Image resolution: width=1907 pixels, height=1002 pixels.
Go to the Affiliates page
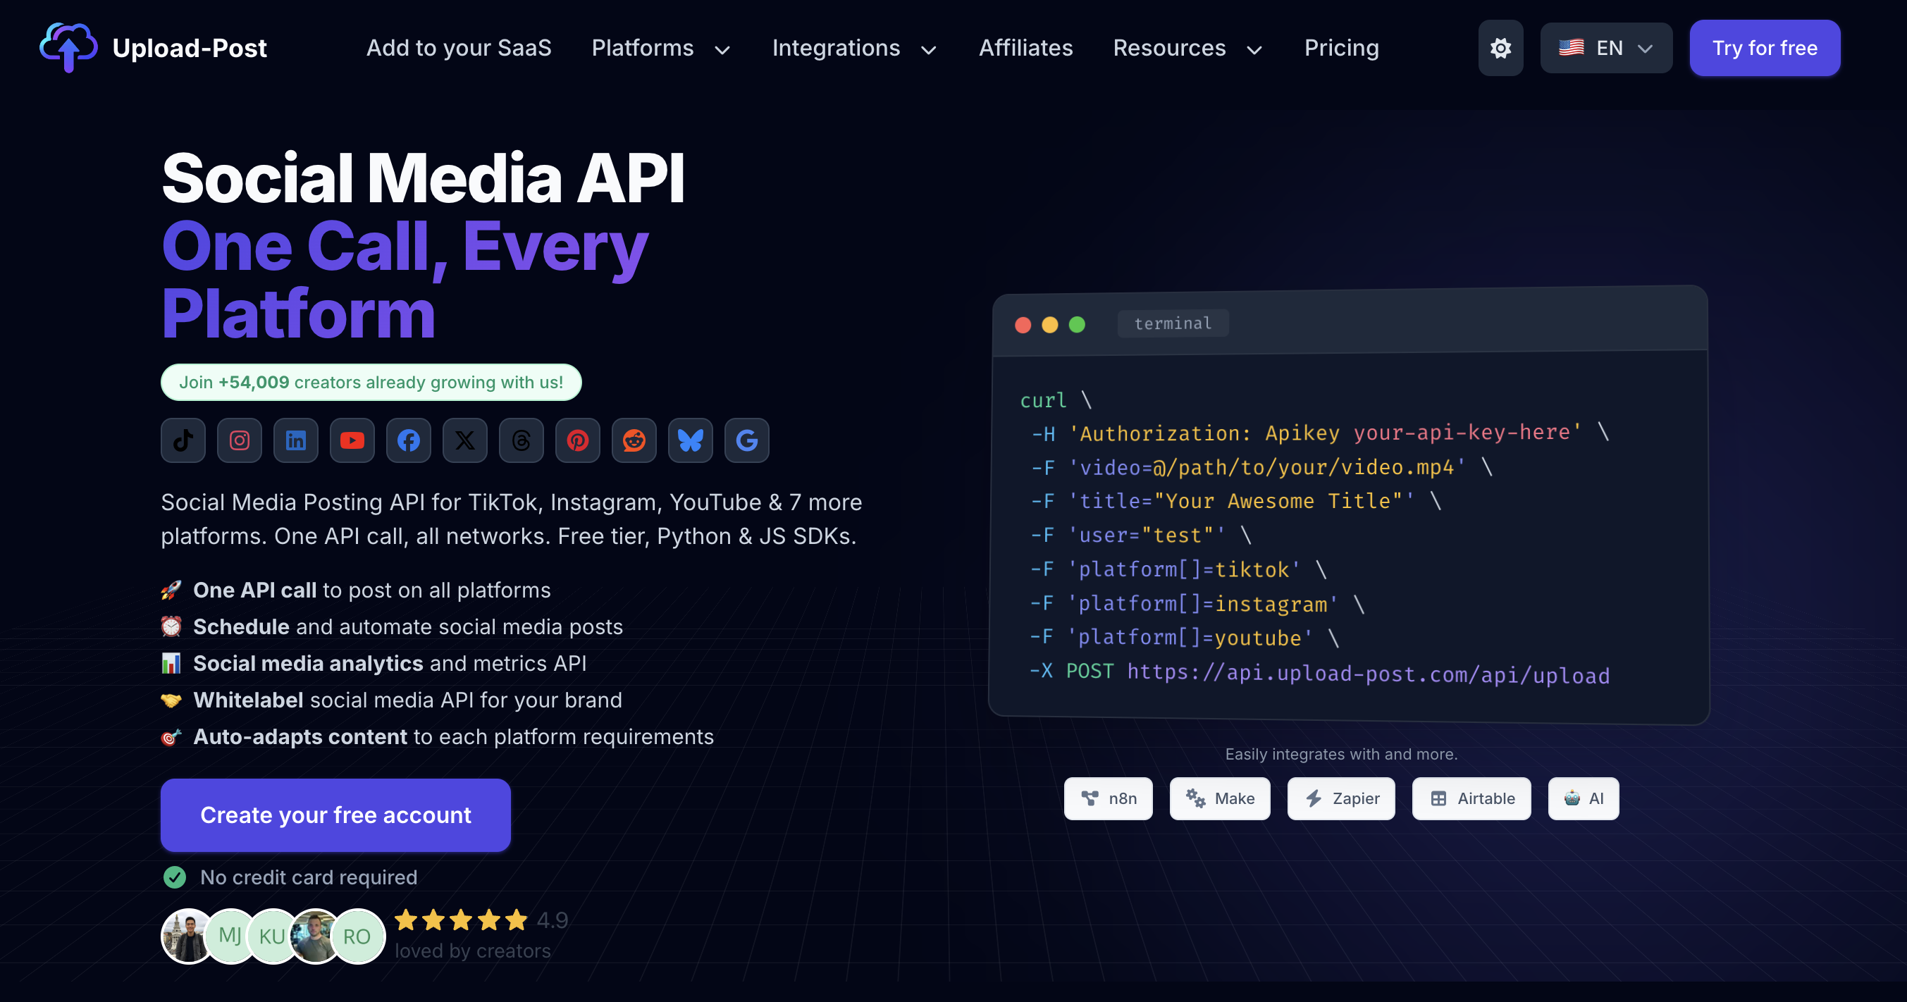(1025, 48)
